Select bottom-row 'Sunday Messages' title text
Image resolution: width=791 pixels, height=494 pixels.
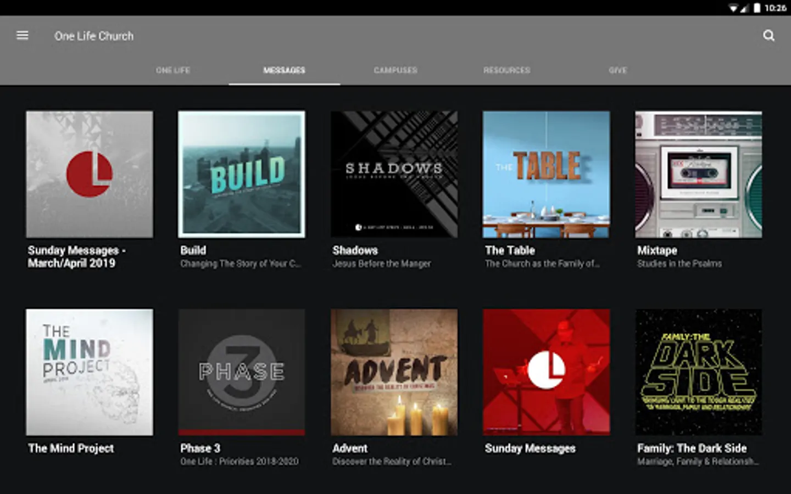[530, 448]
